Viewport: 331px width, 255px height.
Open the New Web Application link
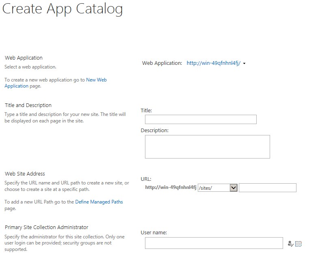click(56, 83)
